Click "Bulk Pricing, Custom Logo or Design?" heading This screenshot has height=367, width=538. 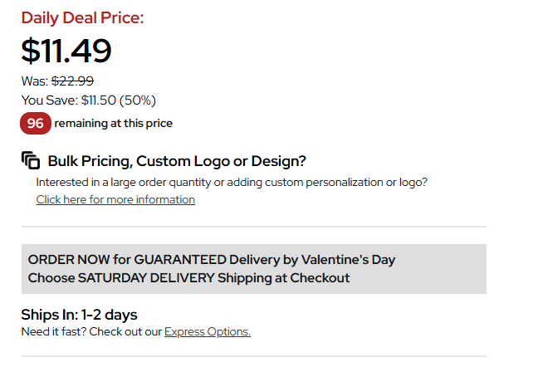click(177, 160)
